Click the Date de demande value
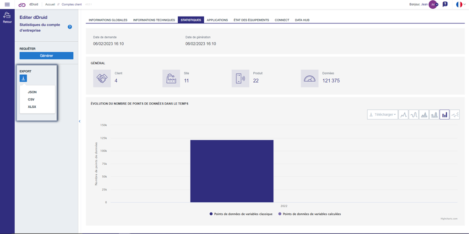 [x=109, y=44]
